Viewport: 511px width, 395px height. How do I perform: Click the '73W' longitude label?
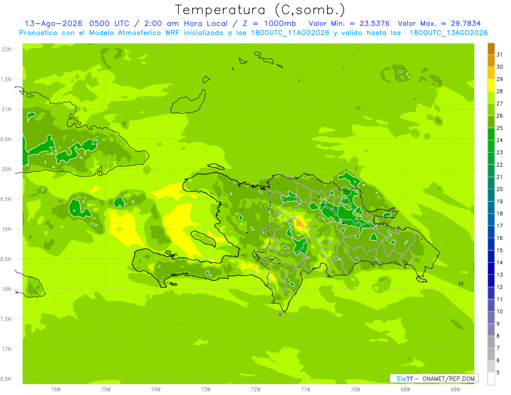coord(206,389)
